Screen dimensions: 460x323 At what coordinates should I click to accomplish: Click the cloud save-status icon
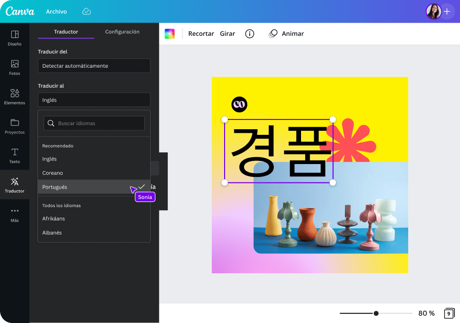click(86, 11)
